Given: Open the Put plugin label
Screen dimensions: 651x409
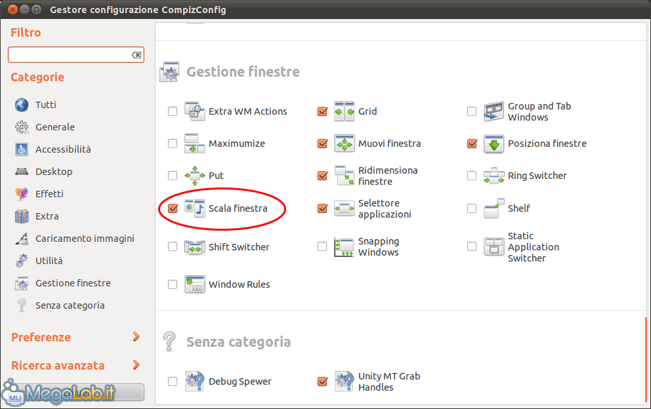Looking at the screenshot, I should pos(216,176).
